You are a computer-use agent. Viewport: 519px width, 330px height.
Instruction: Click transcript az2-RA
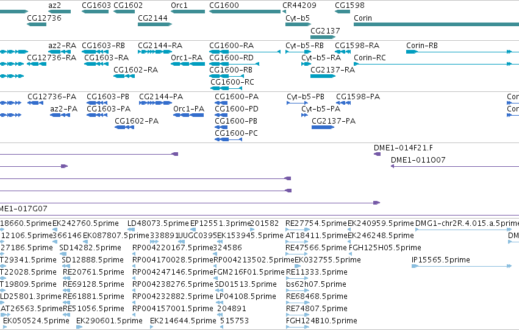pyautogui.click(x=60, y=52)
